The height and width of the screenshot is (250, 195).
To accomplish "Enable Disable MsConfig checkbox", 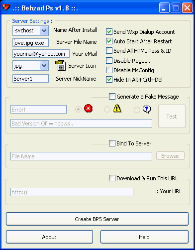I will coord(109,70).
